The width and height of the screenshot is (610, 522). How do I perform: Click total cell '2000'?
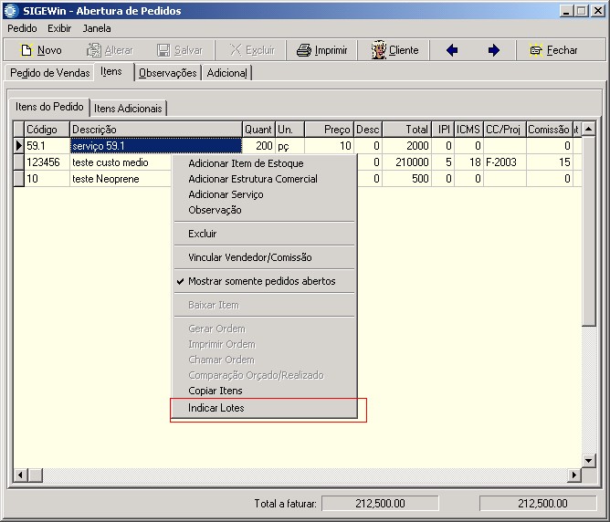407,146
